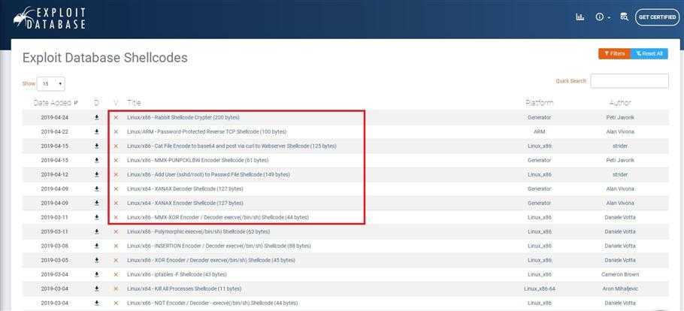The height and width of the screenshot is (311, 684).
Task: Select author Aron Mihaljevic
Action: click(620, 288)
